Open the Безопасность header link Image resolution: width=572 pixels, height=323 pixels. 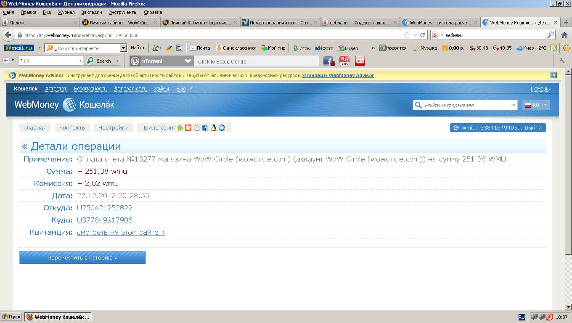[90, 89]
